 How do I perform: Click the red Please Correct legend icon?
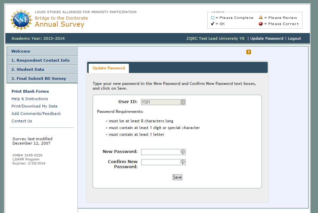[260, 24]
